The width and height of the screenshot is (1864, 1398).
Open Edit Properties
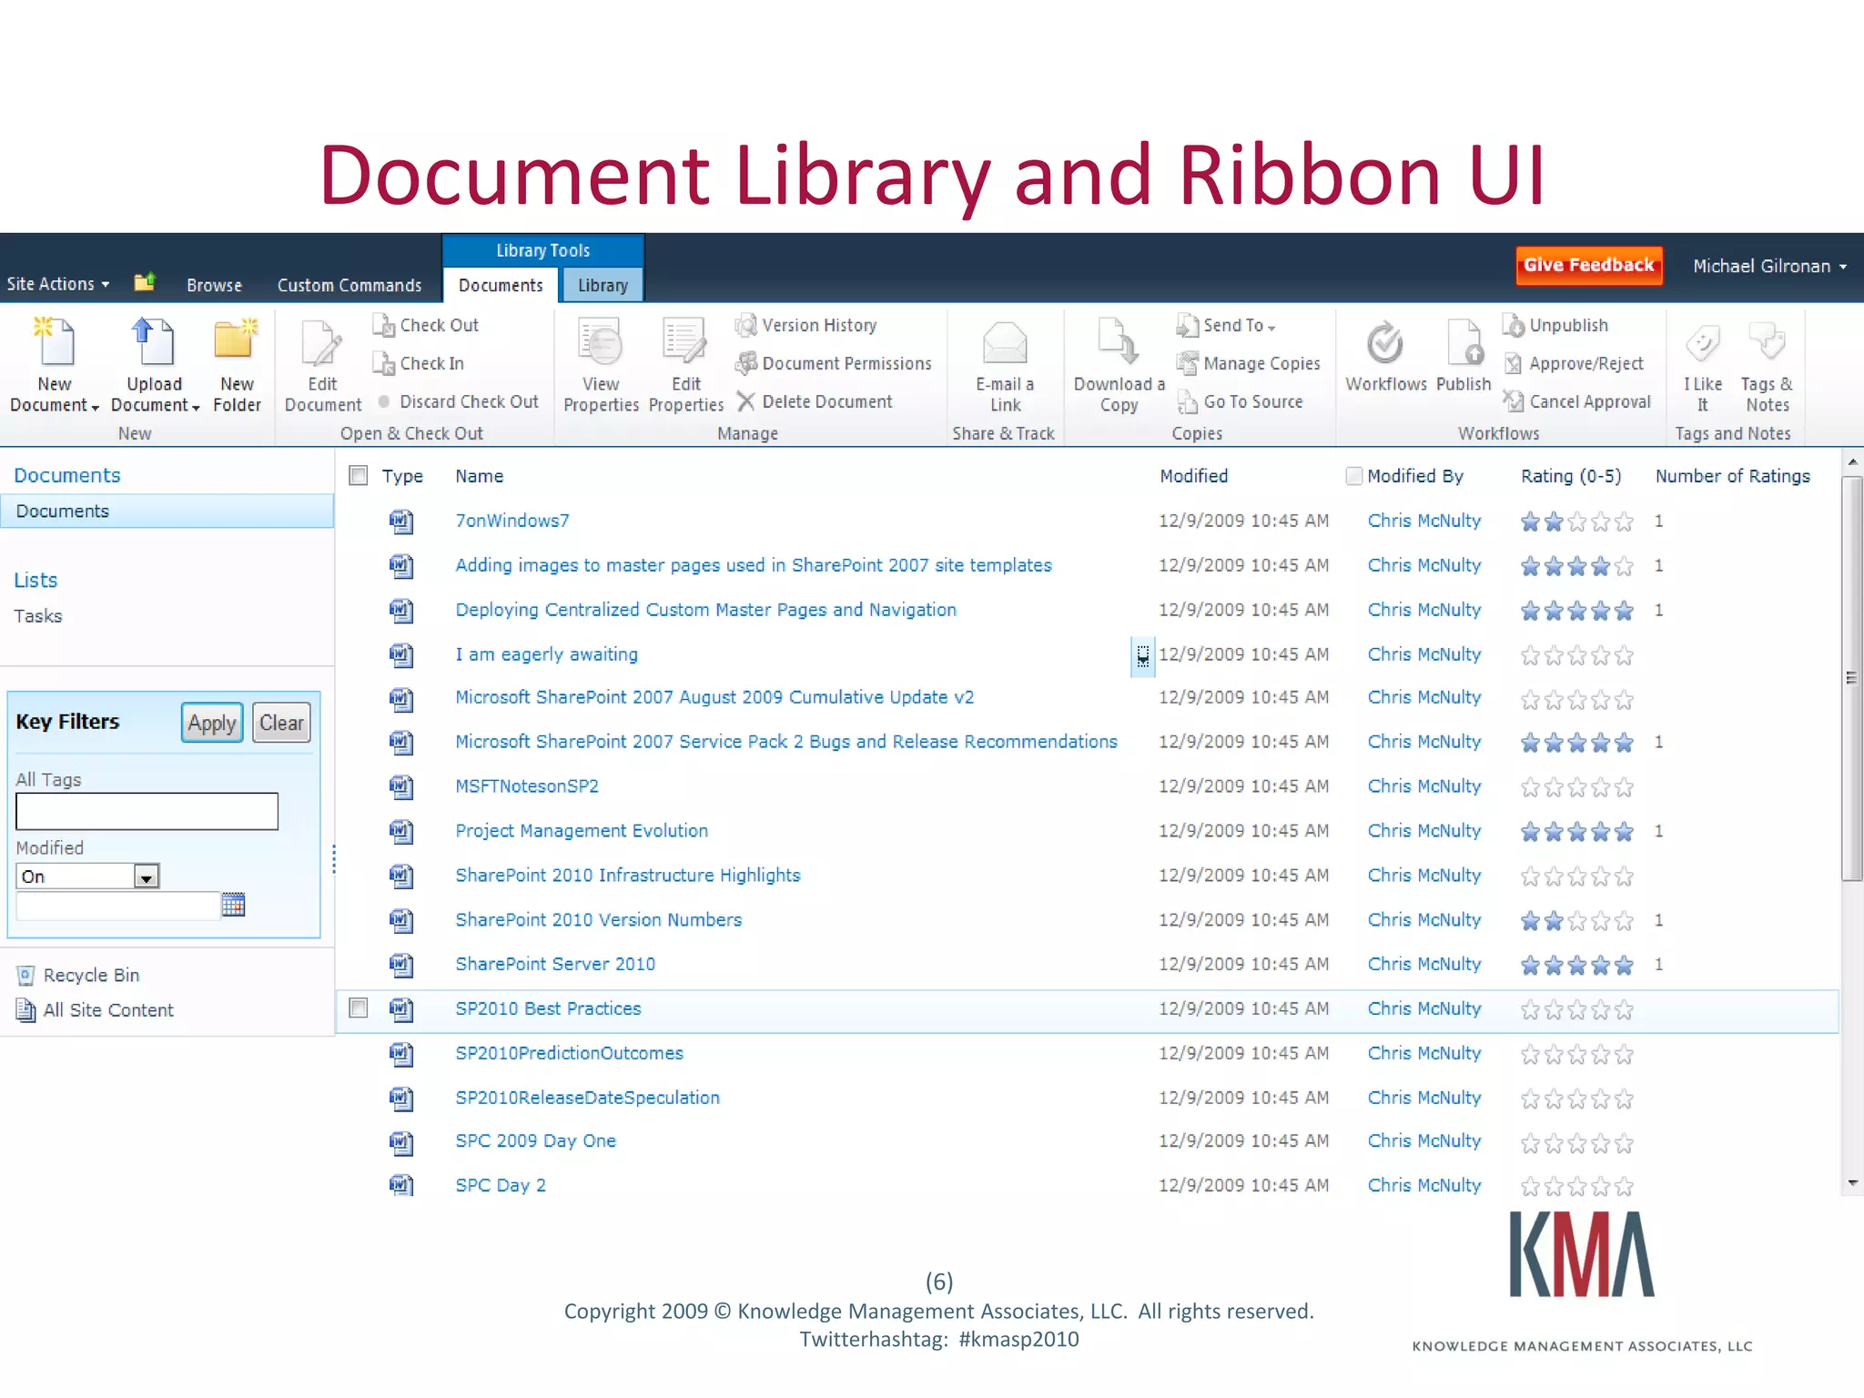pyautogui.click(x=686, y=366)
